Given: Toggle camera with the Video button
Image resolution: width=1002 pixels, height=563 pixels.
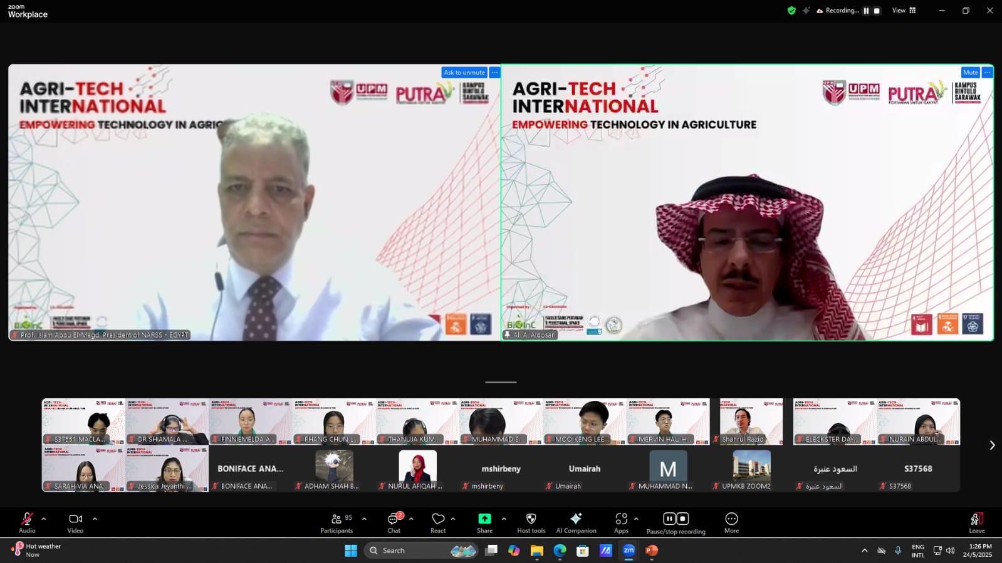Looking at the screenshot, I should tap(75, 522).
